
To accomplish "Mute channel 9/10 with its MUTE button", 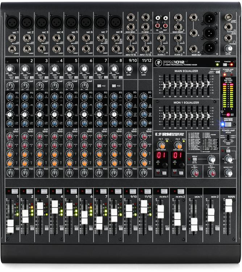I will point(133,191).
